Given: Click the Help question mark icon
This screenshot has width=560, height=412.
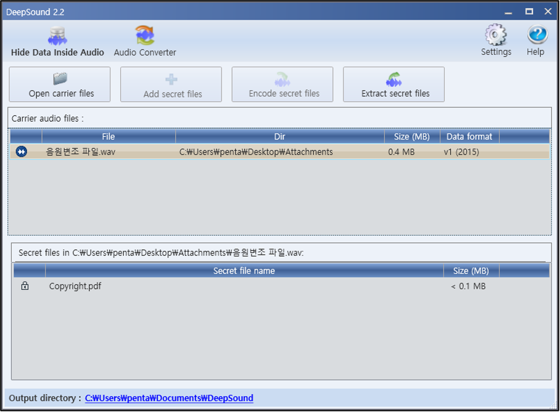Looking at the screenshot, I should tap(537, 35).
